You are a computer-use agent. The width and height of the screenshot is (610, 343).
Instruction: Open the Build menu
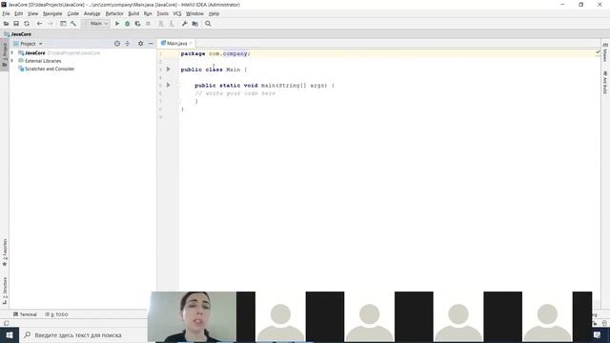point(133,13)
